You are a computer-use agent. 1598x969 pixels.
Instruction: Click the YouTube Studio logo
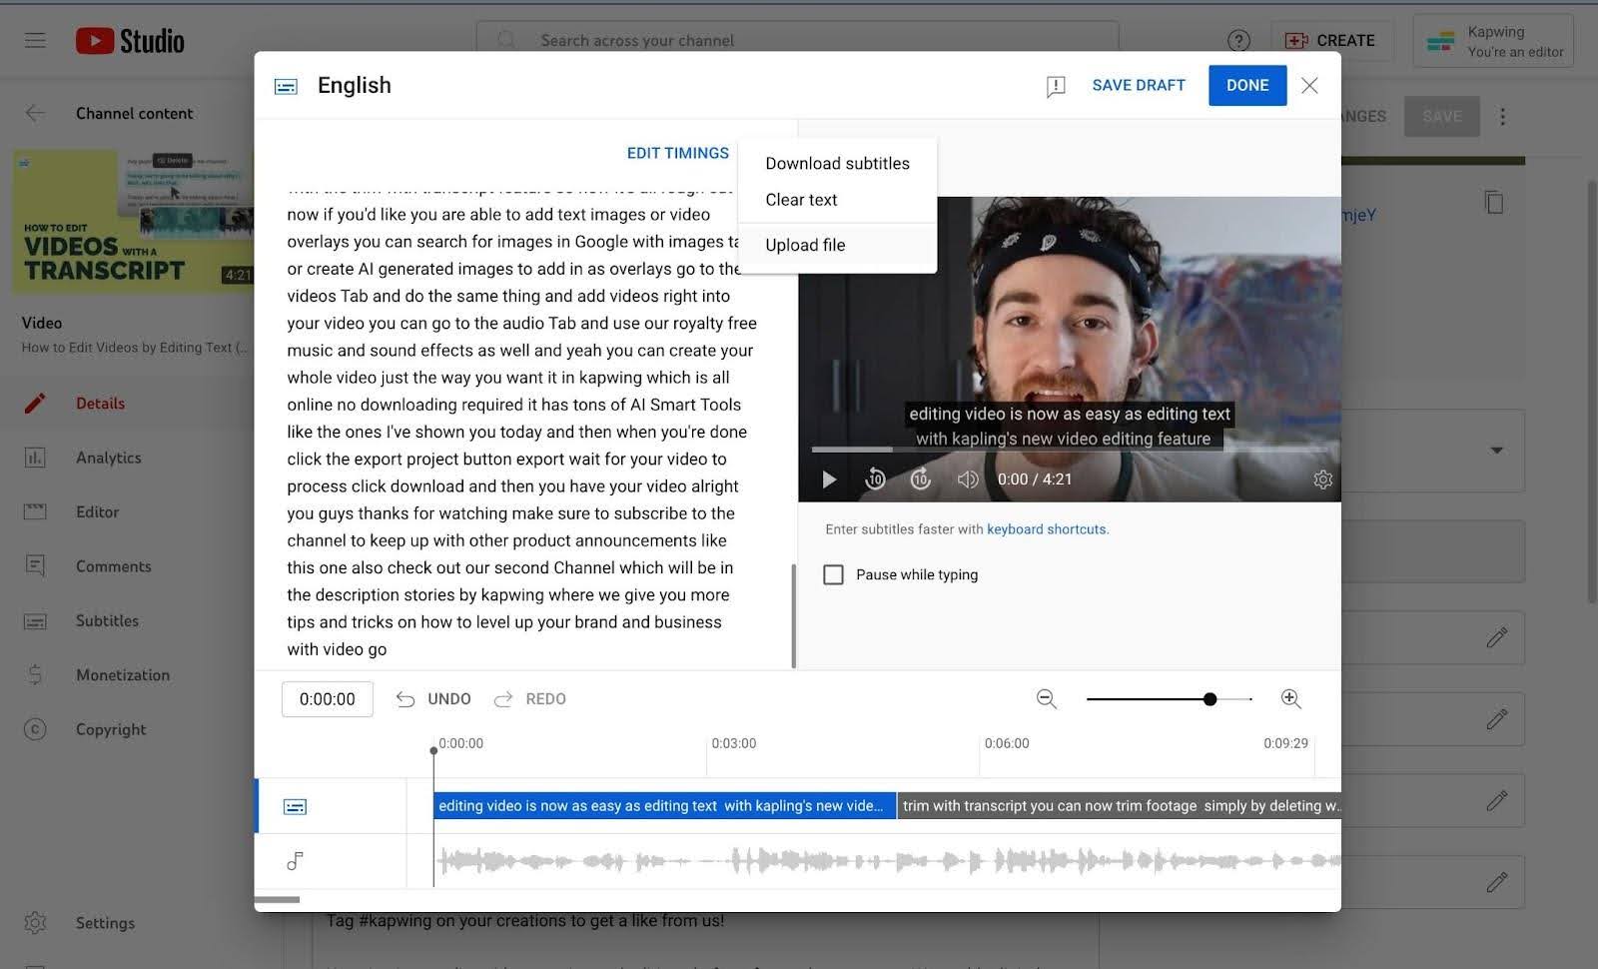tap(130, 41)
